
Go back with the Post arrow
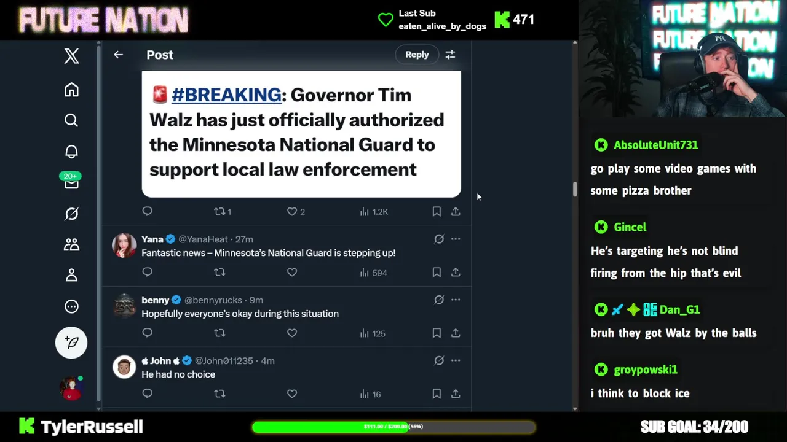tap(118, 55)
